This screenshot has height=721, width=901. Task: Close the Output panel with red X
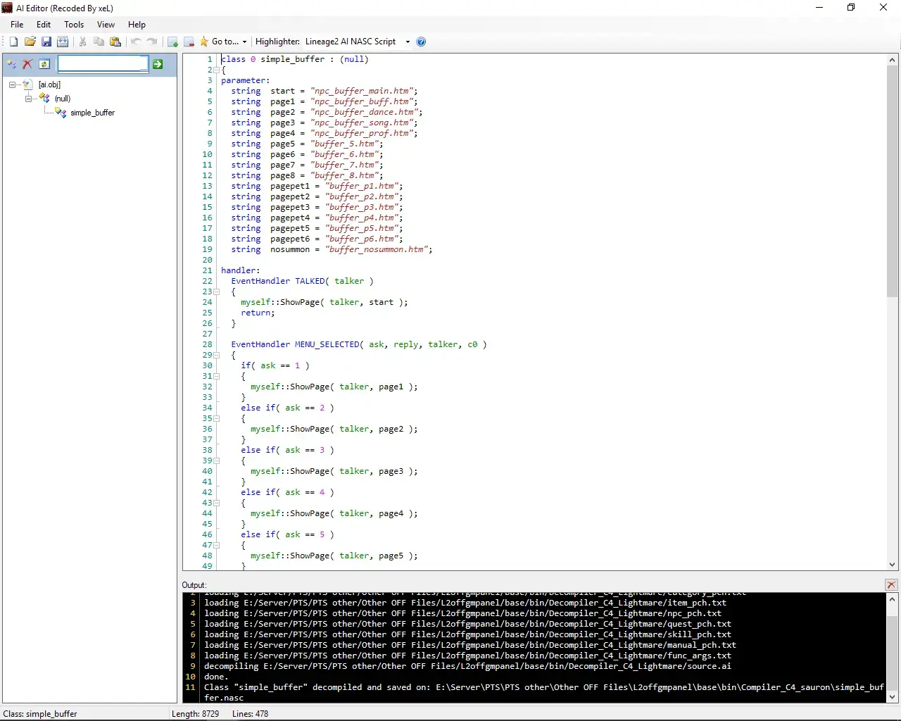[x=891, y=585]
